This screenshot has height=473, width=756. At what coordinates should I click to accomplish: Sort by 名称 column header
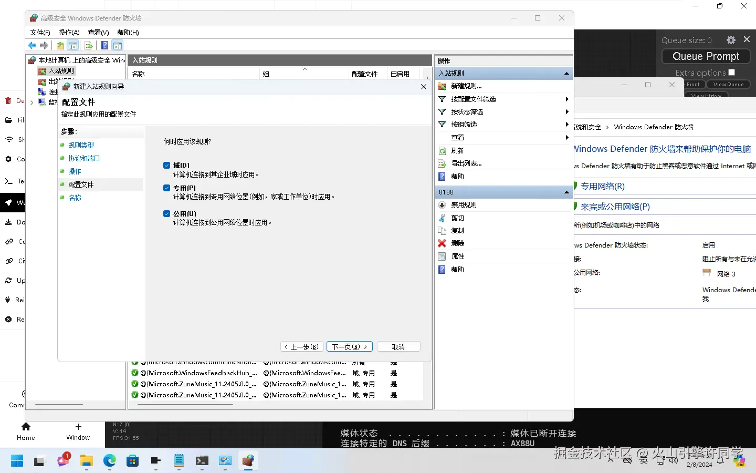point(194,74)
